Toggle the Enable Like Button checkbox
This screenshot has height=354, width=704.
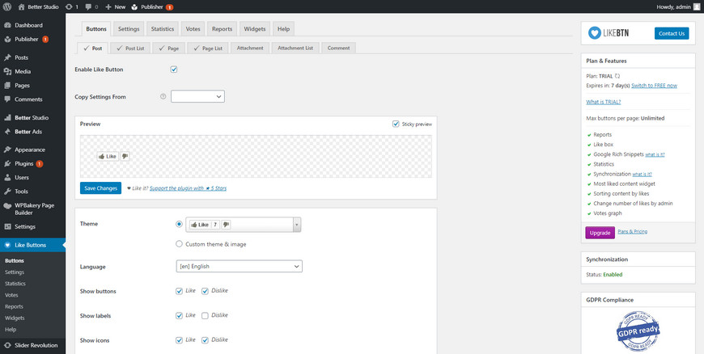174,70
